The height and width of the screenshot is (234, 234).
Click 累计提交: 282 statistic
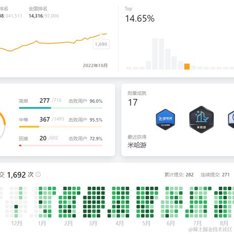pyautogui.click(x=179, y=174)
